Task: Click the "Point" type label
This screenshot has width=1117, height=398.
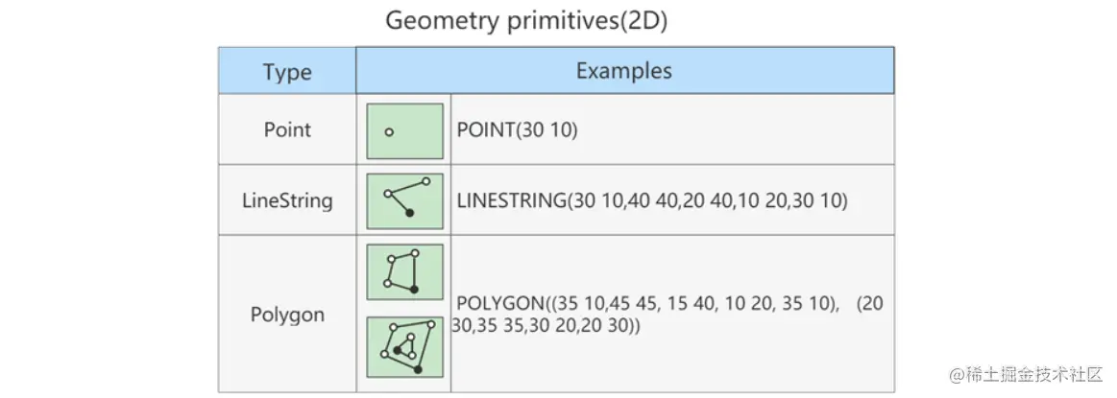Action: click(x=287, y=129)
